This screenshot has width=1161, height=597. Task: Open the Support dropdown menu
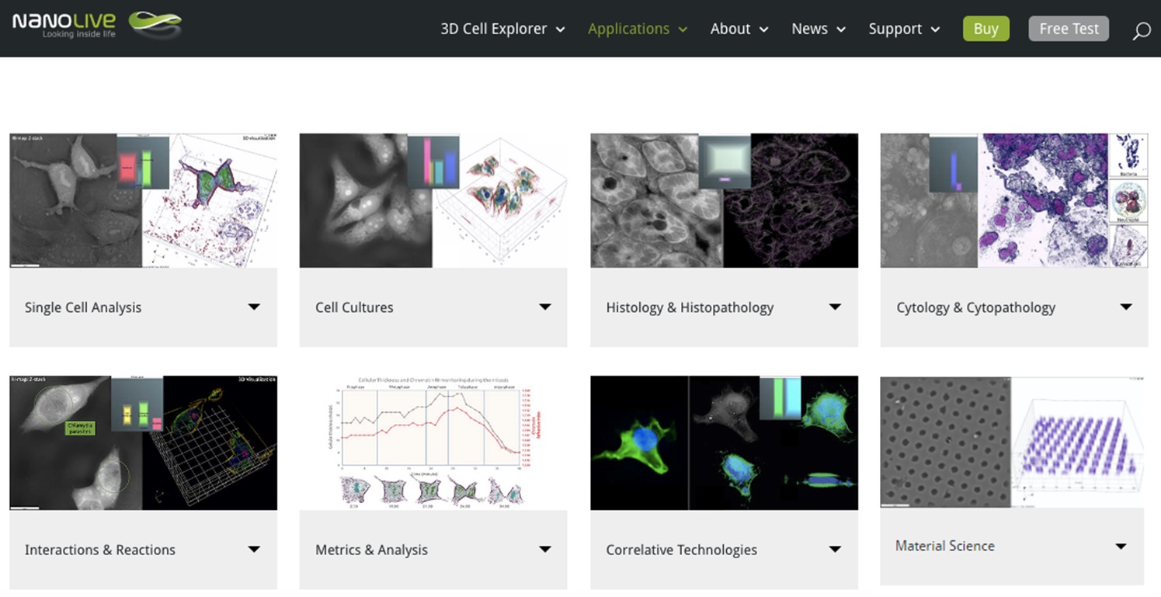(903, 29)
